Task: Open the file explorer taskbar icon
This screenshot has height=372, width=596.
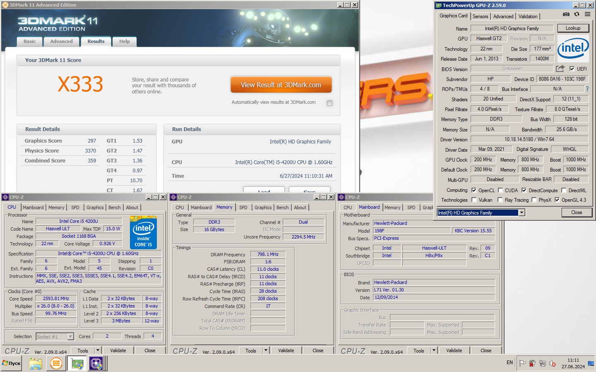Action: 36,363
